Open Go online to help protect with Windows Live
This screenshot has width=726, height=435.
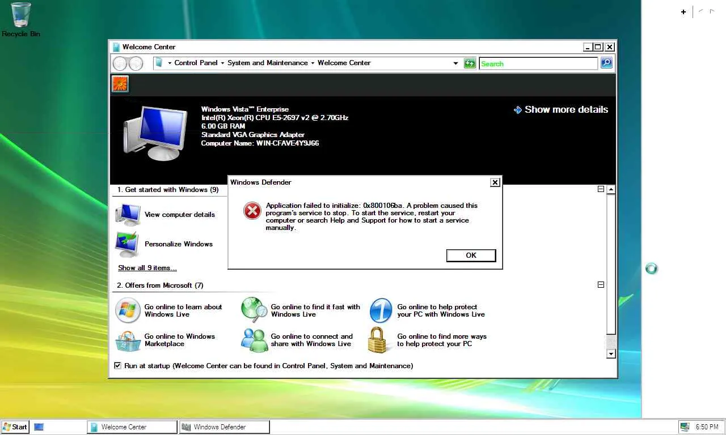[x=441, y=310]
